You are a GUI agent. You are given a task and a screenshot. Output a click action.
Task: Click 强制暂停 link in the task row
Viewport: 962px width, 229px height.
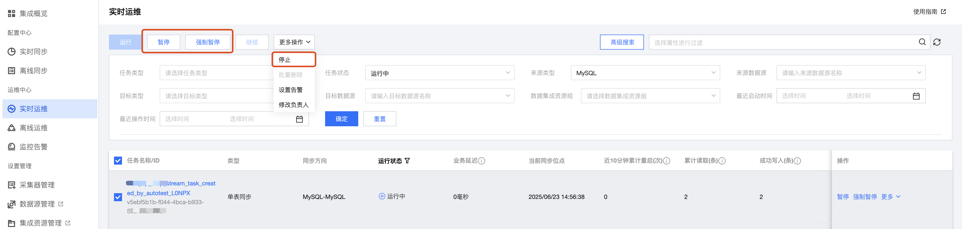865,196
